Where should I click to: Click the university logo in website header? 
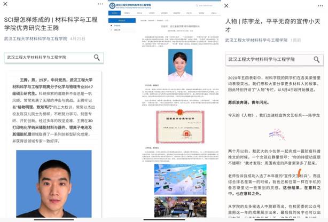point(112,6)
